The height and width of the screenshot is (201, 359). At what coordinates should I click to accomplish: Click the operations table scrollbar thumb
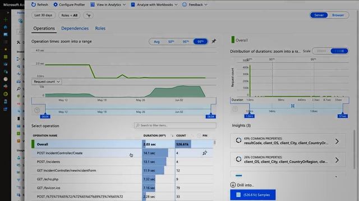point(214,143)
